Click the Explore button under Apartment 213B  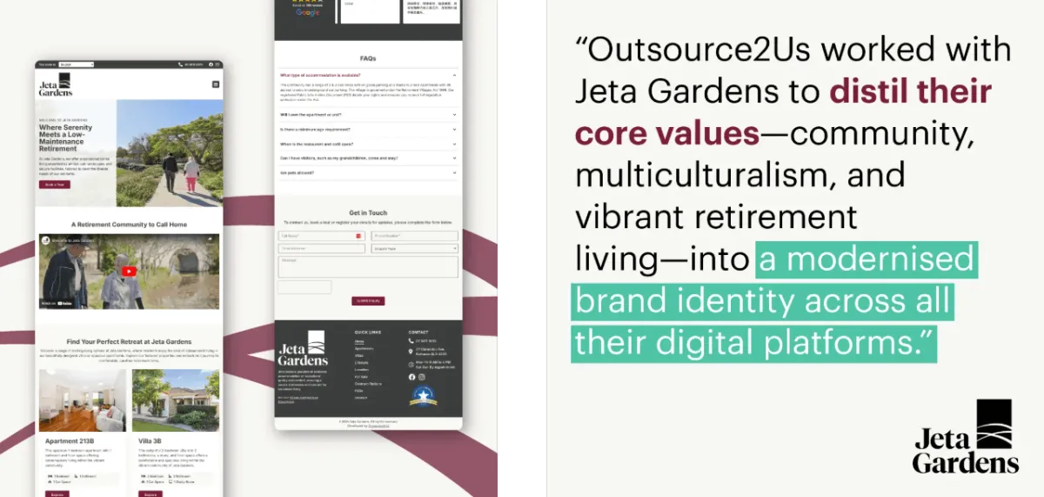pyautogui.click(x=56, y=494)
